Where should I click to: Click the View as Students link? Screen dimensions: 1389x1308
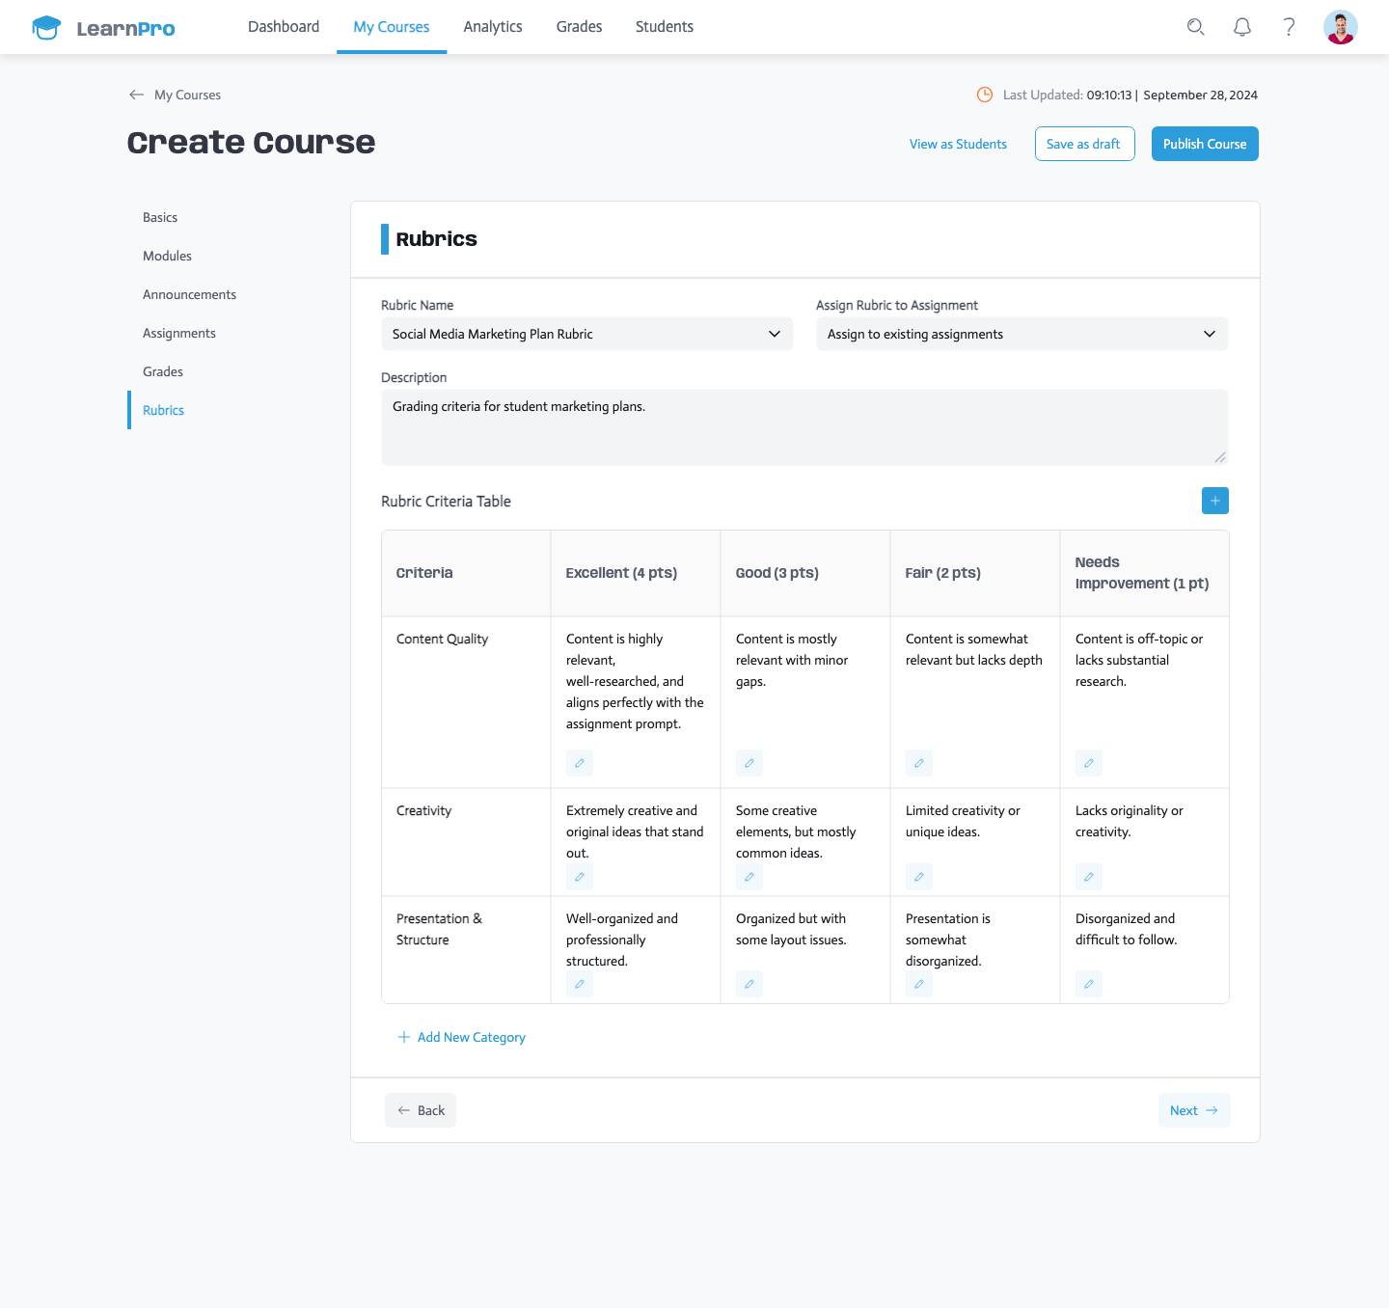pos(958,144)
